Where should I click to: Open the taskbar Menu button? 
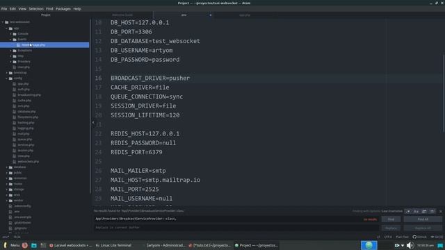tap(12, 245)
